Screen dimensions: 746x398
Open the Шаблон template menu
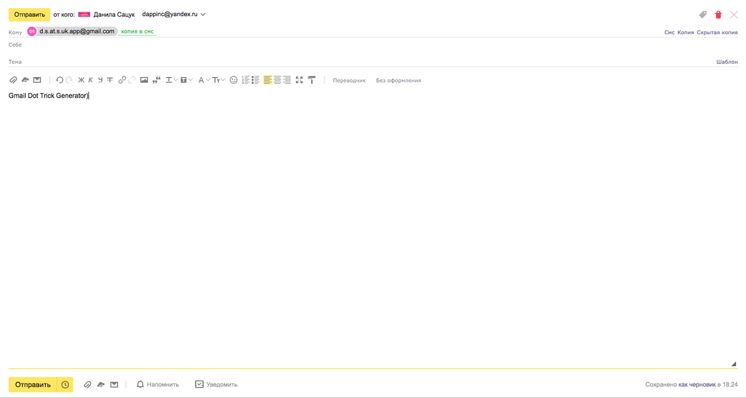click(x=727, y=62)
